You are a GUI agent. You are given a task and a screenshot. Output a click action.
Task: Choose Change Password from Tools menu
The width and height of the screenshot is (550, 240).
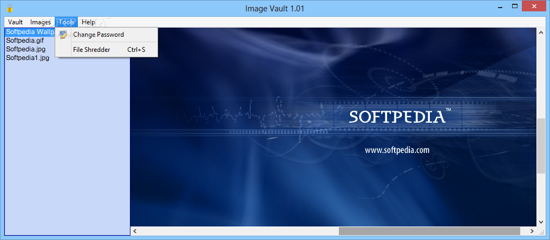click(107, 35)
